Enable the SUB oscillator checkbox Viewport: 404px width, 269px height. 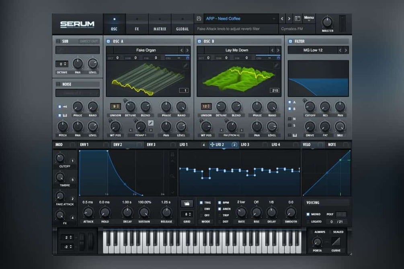pos(58,41)
